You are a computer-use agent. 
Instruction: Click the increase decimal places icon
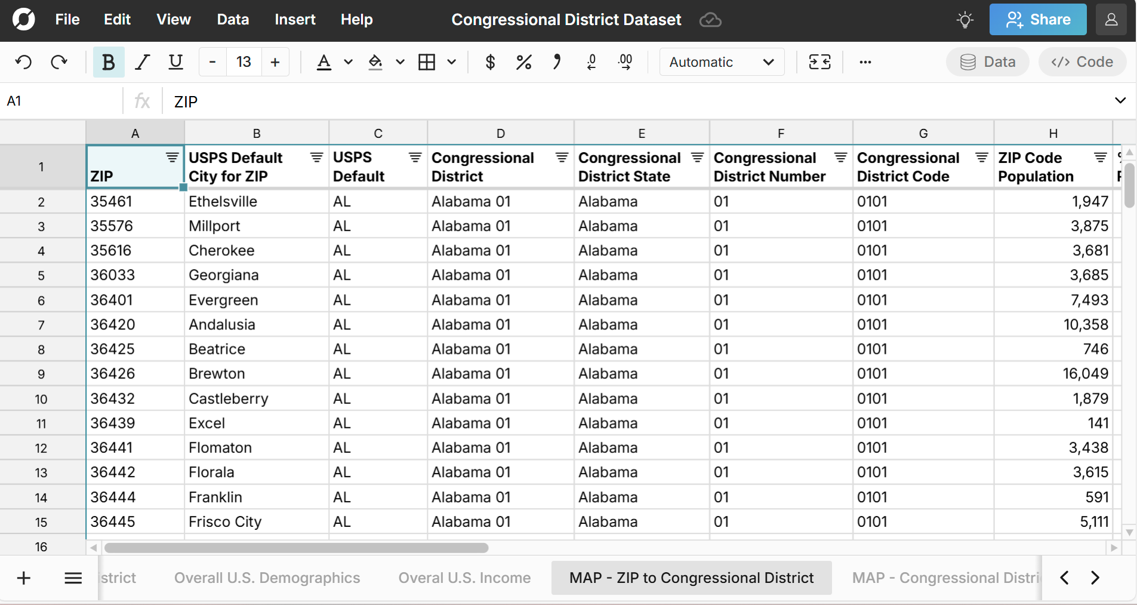tap(625, 62)
